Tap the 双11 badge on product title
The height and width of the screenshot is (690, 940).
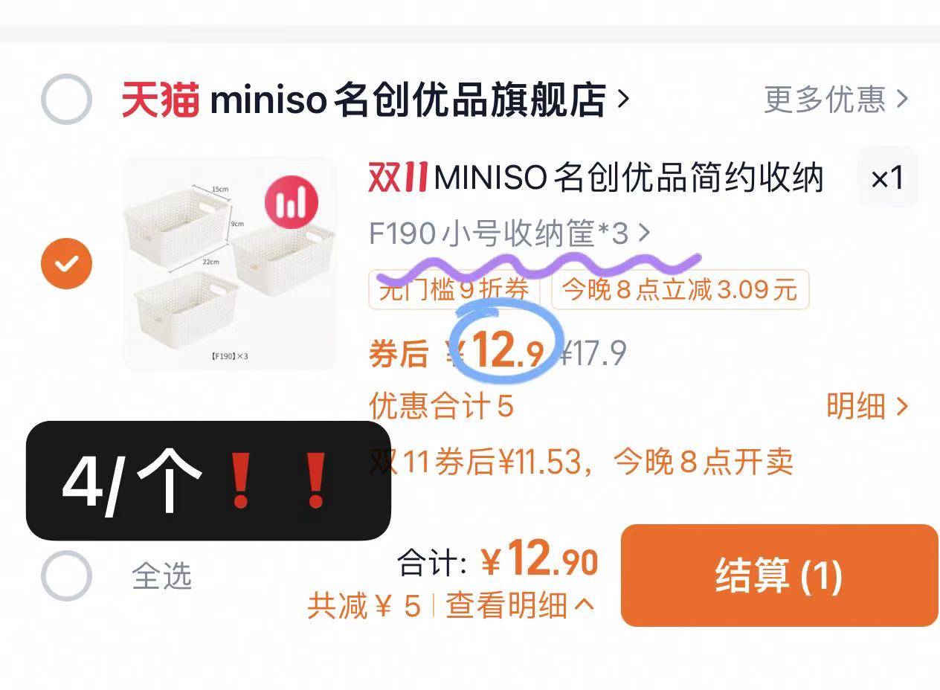tap(398, 178)
